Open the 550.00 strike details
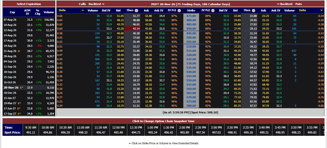This screenshot has height=148, width=327. [191, 80]
